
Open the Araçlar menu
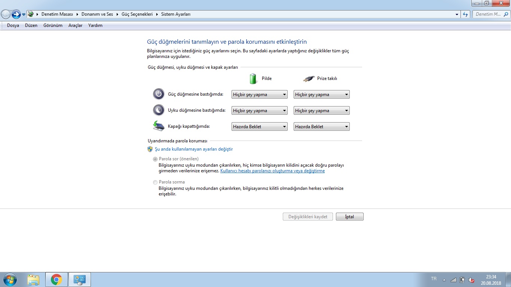(x=75, y=25)
